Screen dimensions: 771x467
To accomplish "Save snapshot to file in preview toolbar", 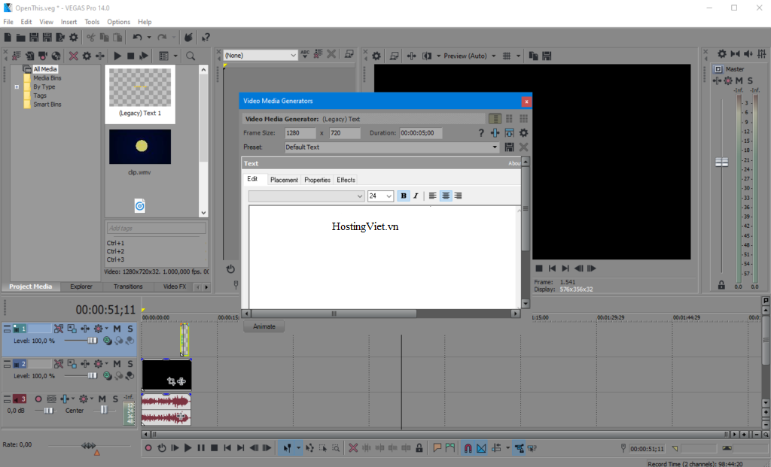I will [547, 56].
